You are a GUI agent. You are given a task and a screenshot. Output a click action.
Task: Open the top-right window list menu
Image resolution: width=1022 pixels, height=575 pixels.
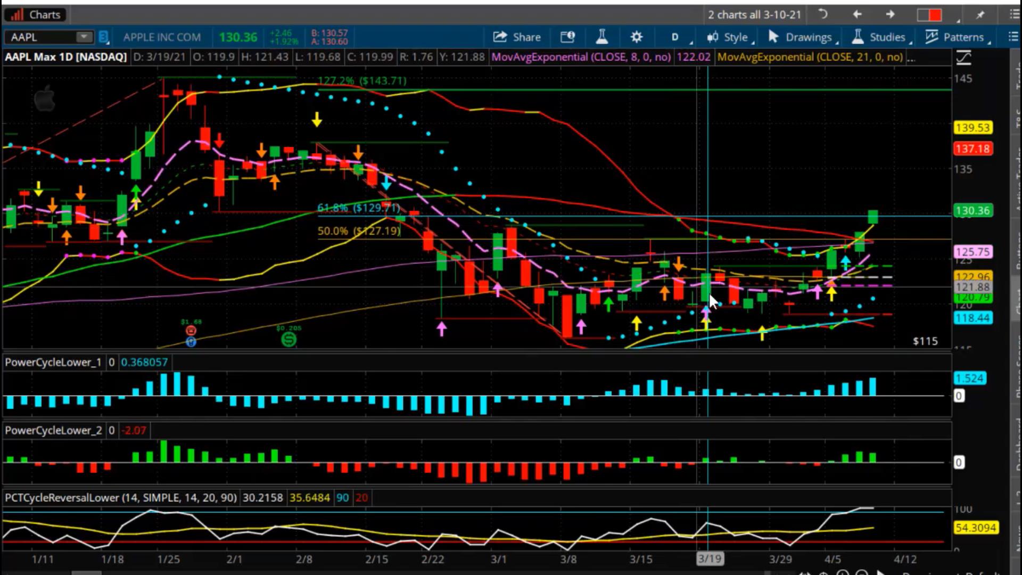[1014, 14]
